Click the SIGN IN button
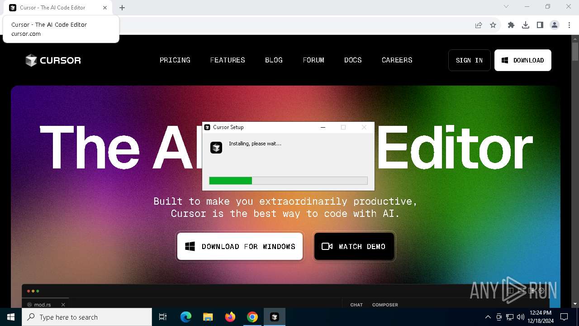This screenshot has height=326, width=579. [x=470, y=60]
